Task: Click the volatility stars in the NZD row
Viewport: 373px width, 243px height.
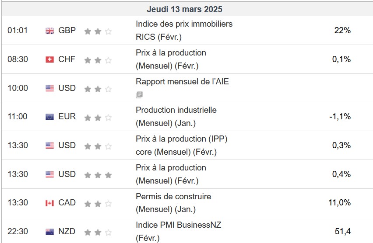Action: pyautogui.click(x=98, y=232)
